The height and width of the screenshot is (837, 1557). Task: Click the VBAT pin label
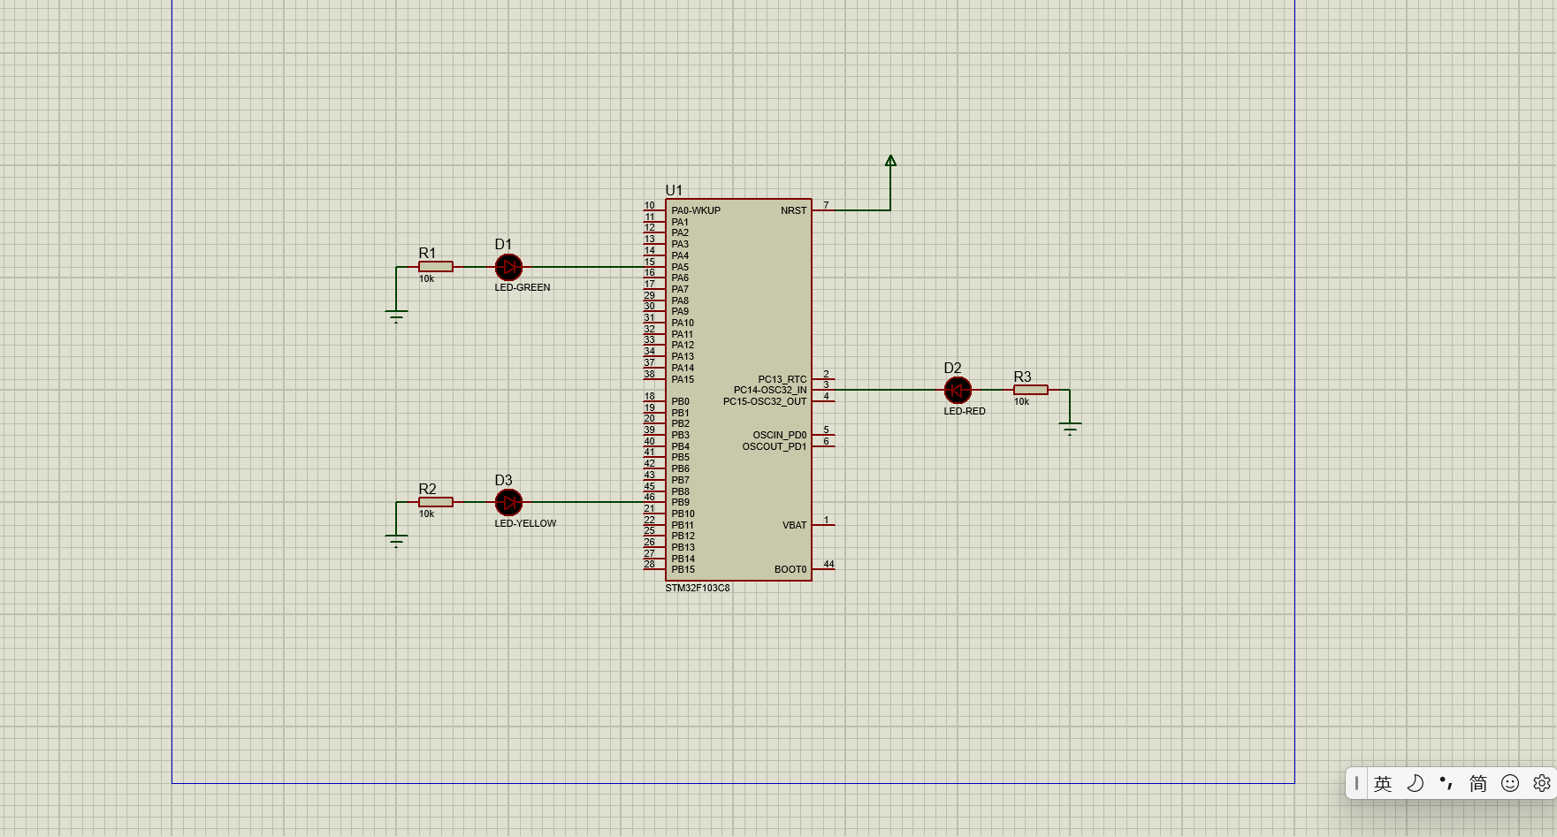[795, 525]
